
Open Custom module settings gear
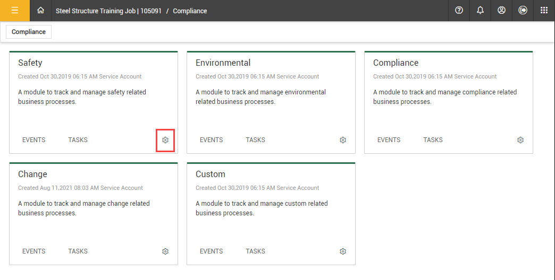343,251
